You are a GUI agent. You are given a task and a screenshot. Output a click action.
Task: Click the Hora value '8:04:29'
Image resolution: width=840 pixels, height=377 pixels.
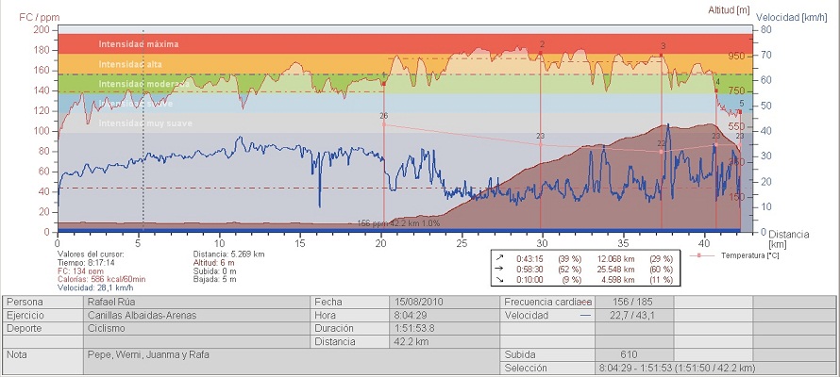click(445, 316)
